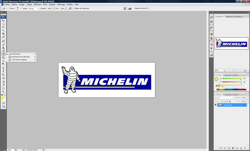Image resolution: width=250 pixels, height=151 pixels.
Task: Open the Calque menu
Action: pos(29,5)
